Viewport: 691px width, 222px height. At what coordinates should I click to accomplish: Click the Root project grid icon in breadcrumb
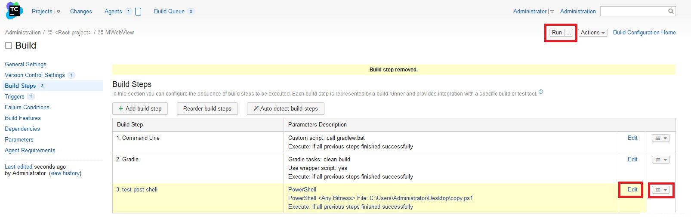click(x=50, y=33)
